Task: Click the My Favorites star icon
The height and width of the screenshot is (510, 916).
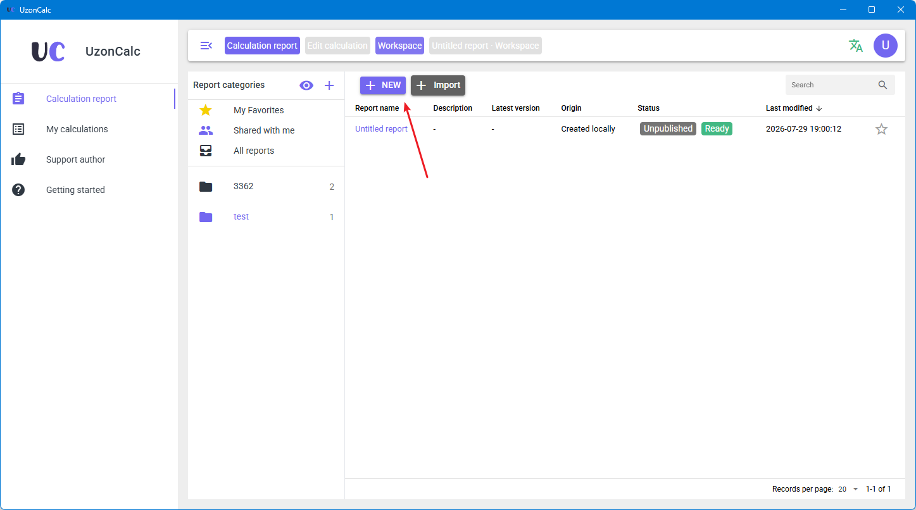Action: 206,110
